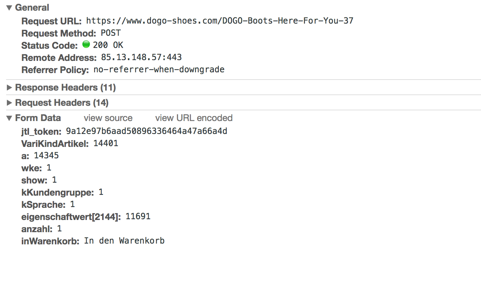This screenshot has width=481, height=306.
Task: Click the eigenschaftwert[2144] value 11691
Action: coord(138,217)
